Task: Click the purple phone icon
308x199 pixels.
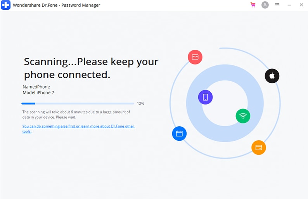Action: pos(205,97)
